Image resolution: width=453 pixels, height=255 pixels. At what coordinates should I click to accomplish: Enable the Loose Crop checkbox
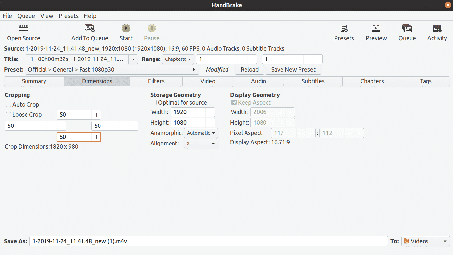click(9, 115)
